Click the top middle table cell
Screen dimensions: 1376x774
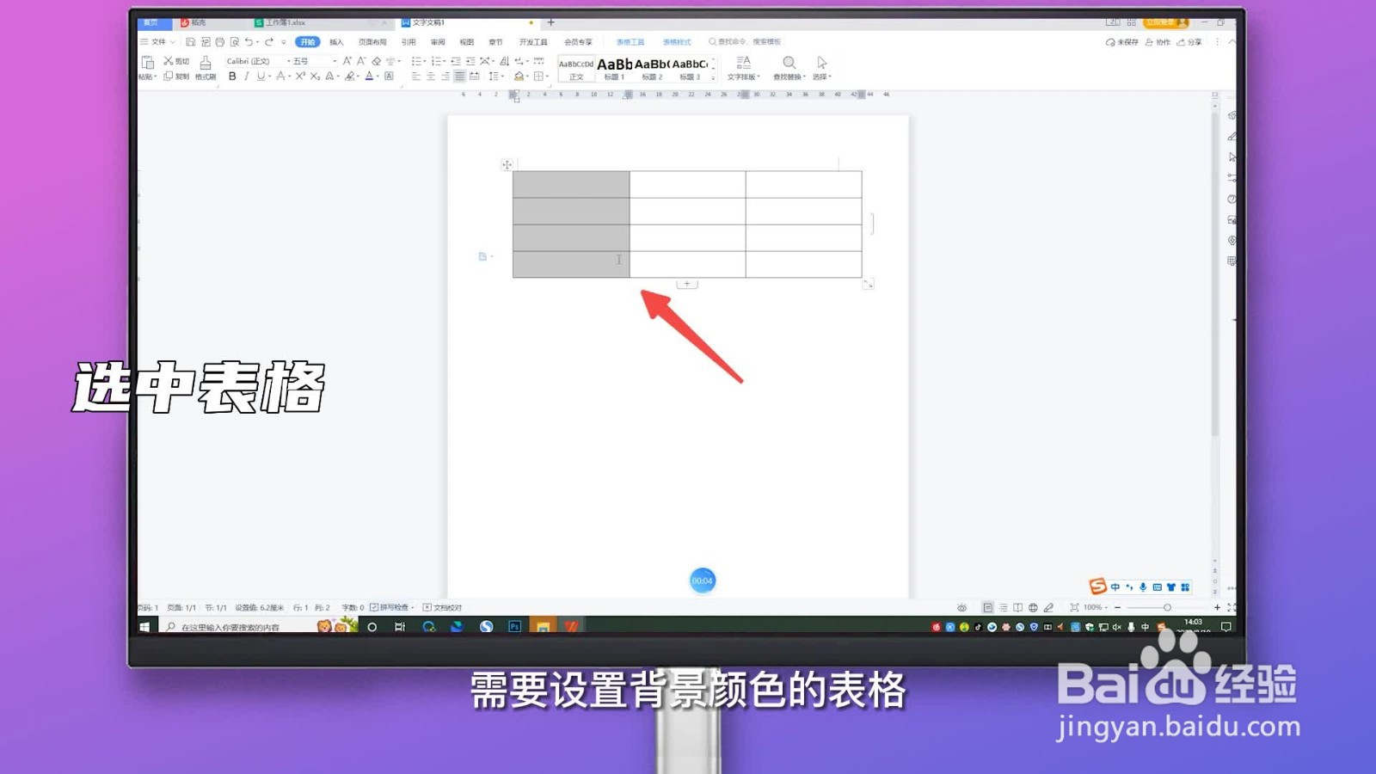pyautogui.click(x=687, y=184)
